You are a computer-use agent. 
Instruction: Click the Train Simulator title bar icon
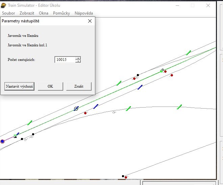(x=3, y=5)
